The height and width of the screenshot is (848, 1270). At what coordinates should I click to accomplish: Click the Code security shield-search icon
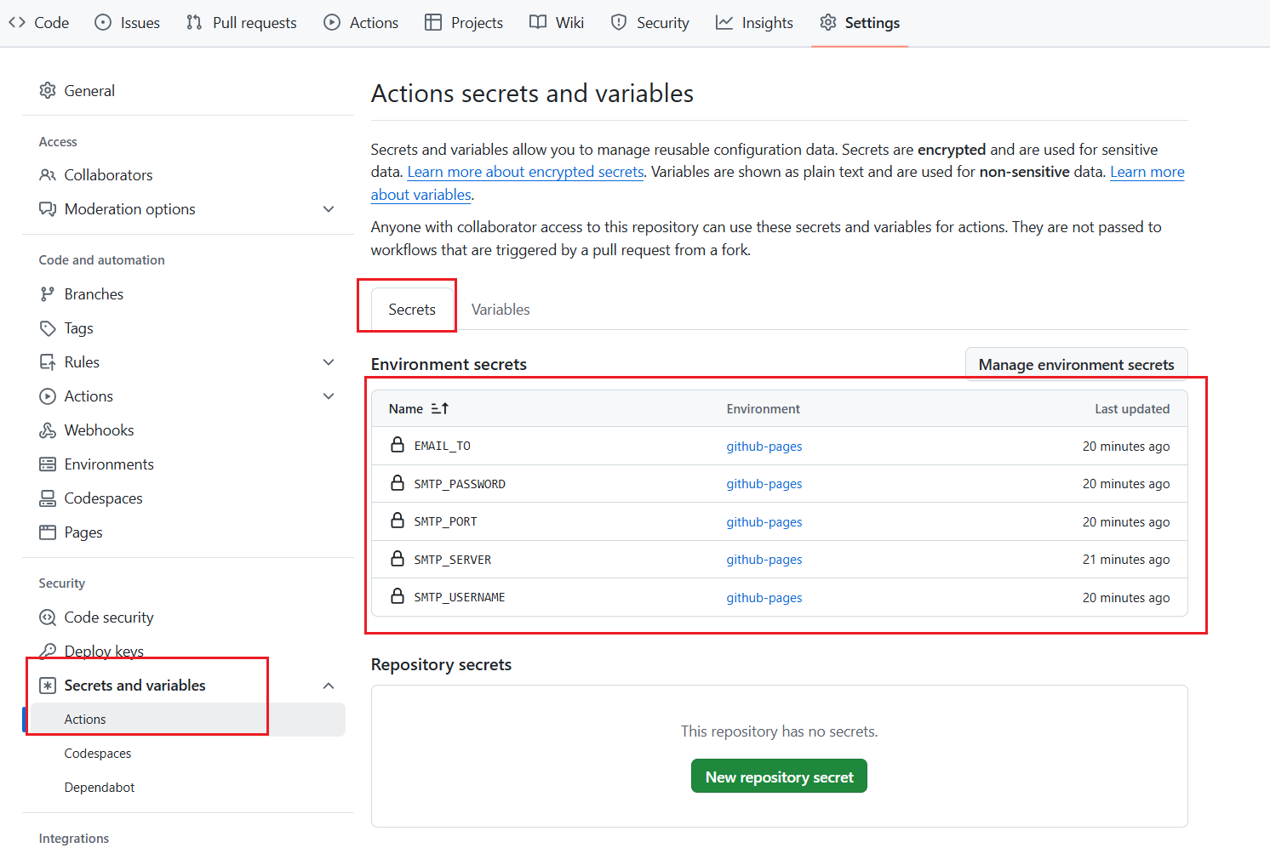tap(48, 618)
